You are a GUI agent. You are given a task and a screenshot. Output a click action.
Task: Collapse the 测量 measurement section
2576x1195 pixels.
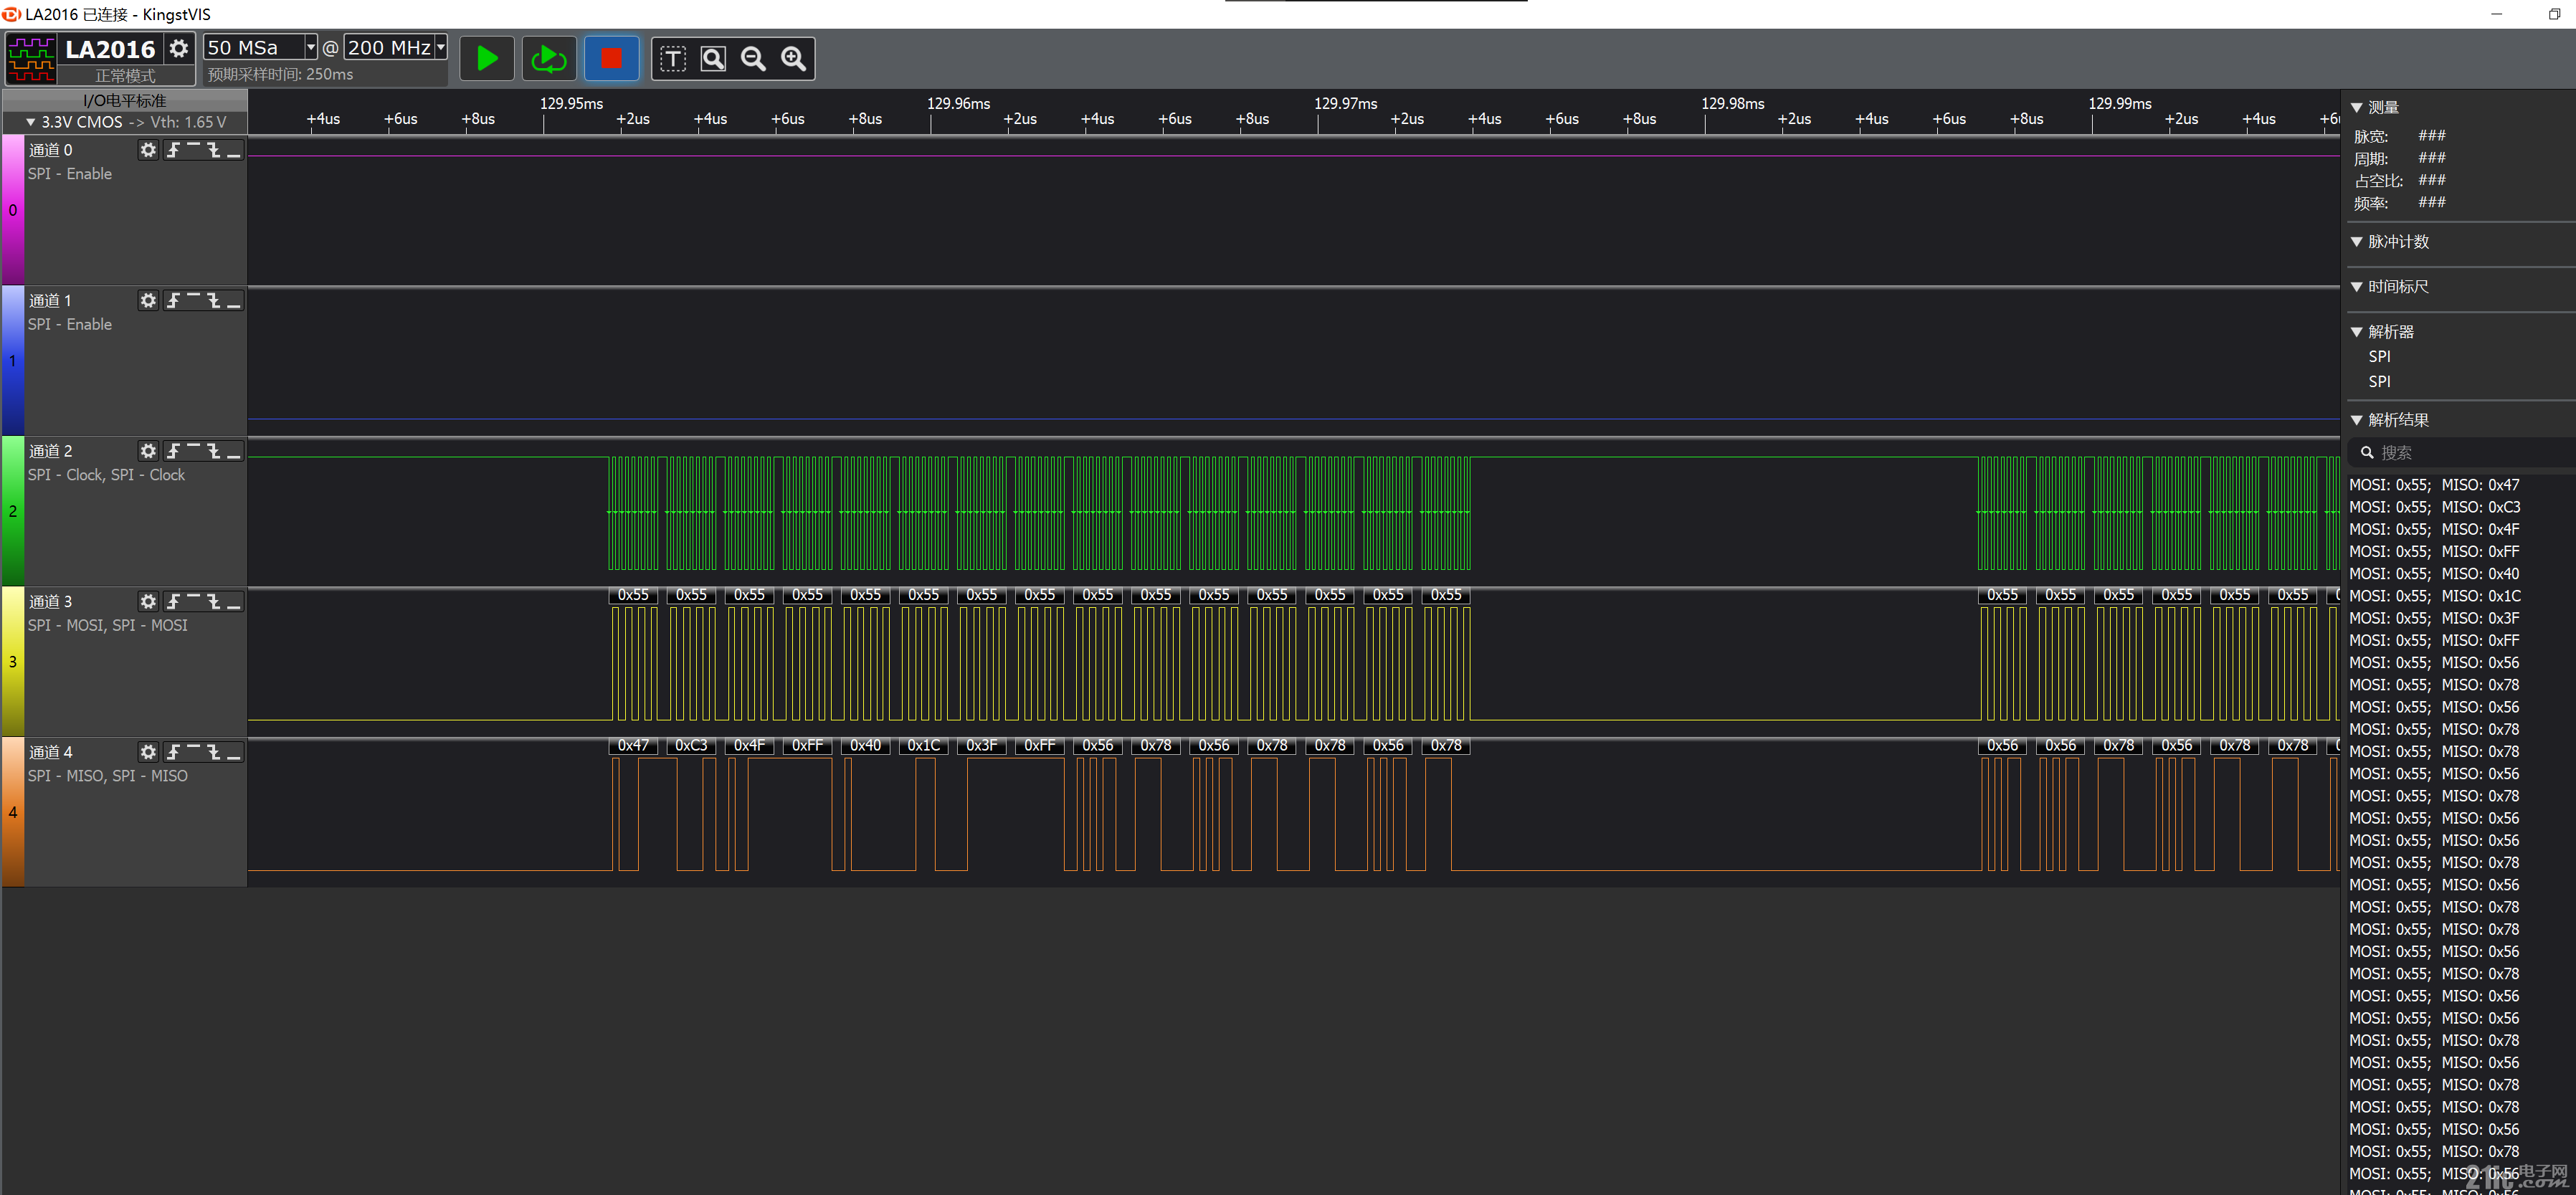(x=2357, y=108)
